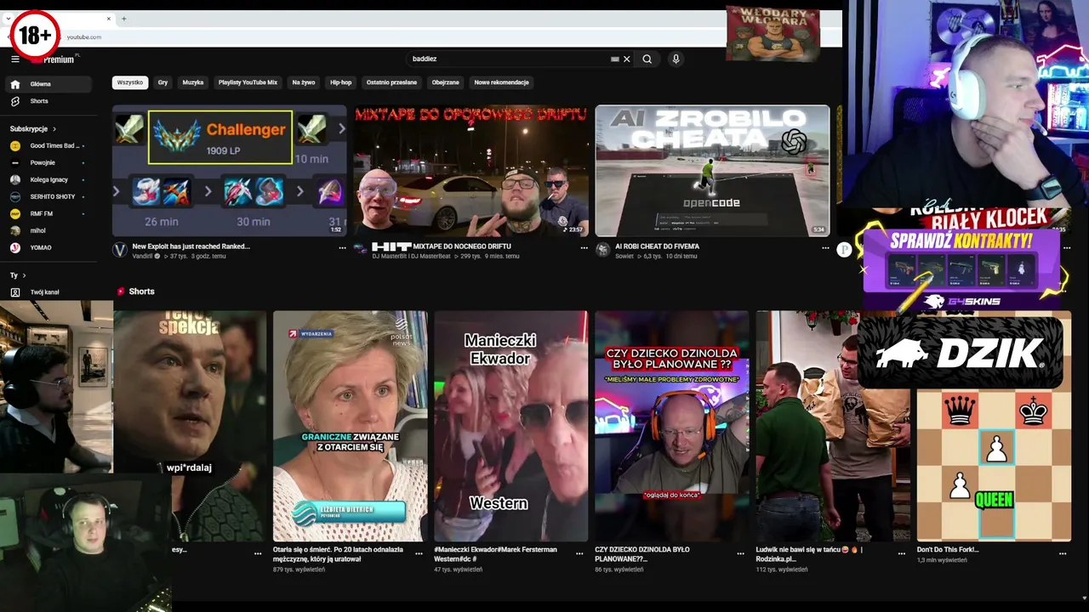
Task: Open Shorts from the sidebar
Action: (x=48, y=101)
